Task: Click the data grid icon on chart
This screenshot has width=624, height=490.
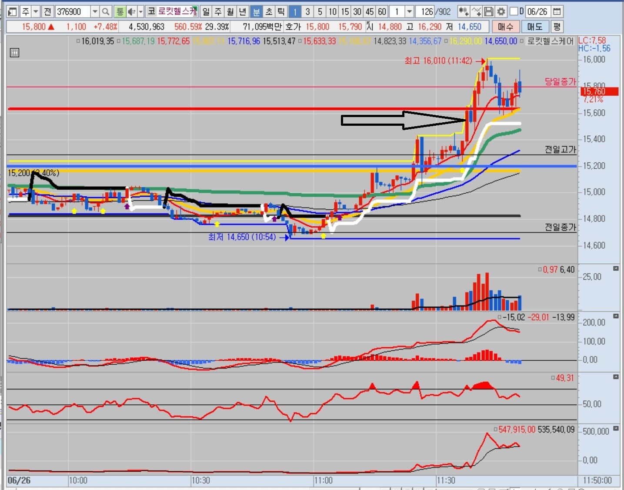Action: [x=14, y=53]
